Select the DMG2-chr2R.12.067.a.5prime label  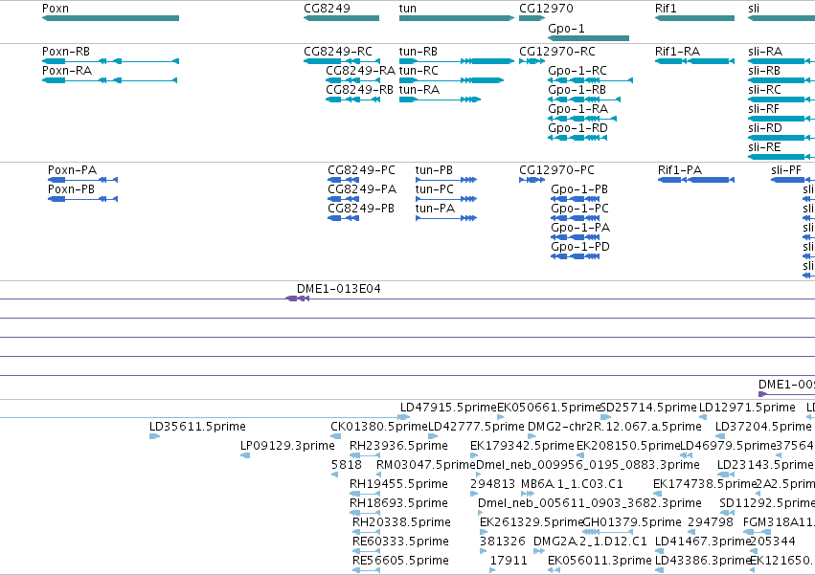coord(615,427)
